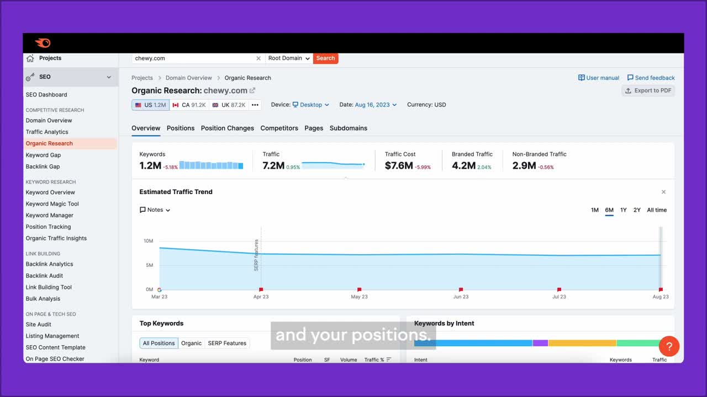Click the orange Search button
Image resolution: width=707 pixels, height=397 pixels.
(x=325, y=58)
